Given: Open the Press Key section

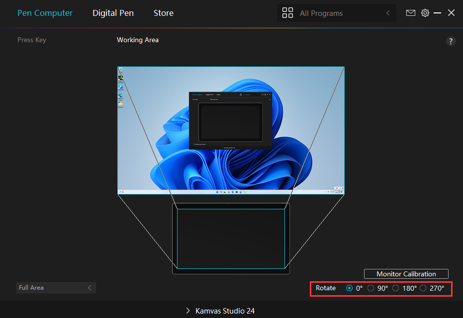Looking at the screenshot, I should coord(32,40).
